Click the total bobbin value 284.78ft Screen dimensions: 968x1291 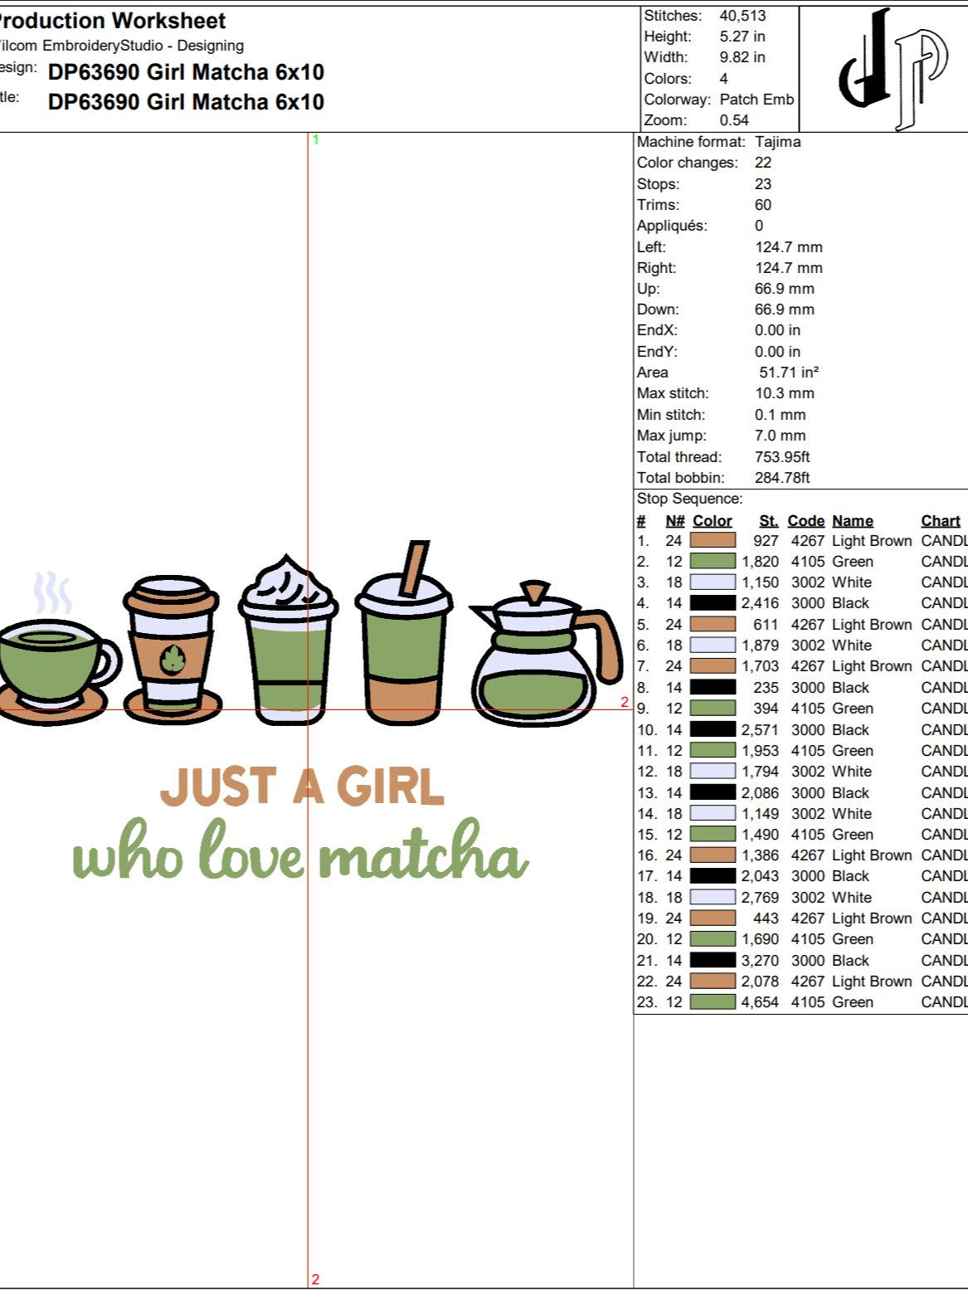[782, 478]
